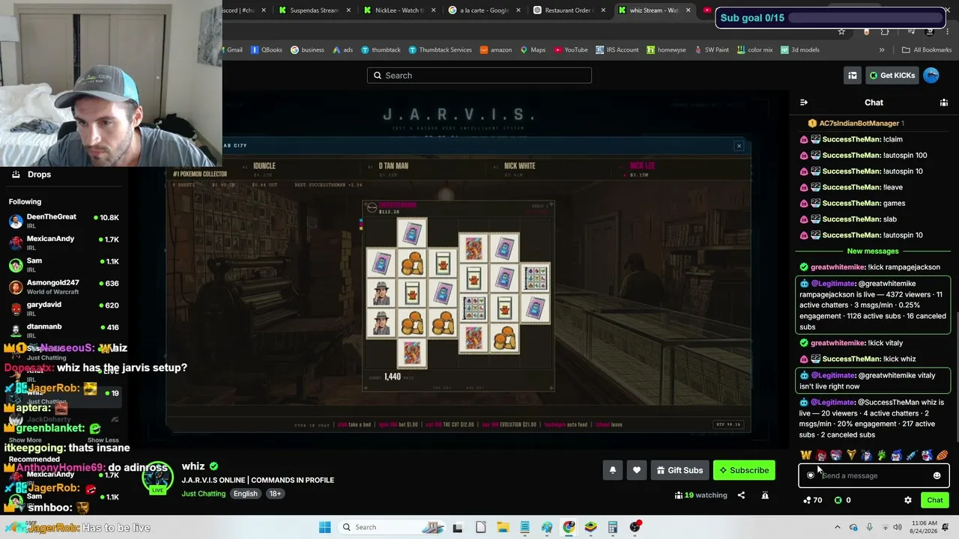Screen dimensions: 959x539
Task: Open the Just Chatting category link
Action: tap(203, 494)
